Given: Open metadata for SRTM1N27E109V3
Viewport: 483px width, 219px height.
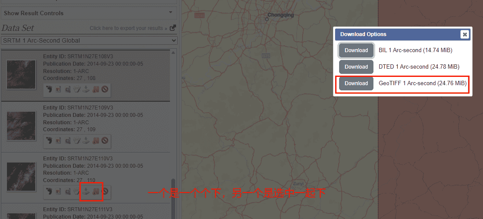Looking at the screenshot, I should (77, 141).
